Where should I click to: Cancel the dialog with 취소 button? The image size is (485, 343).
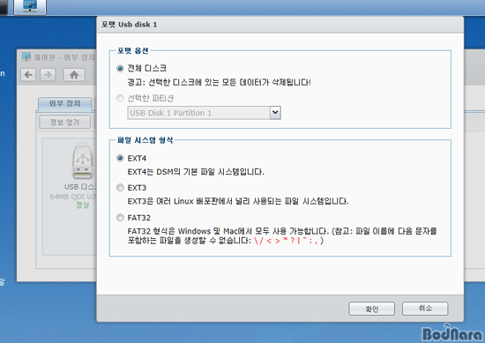click(425, 309)
